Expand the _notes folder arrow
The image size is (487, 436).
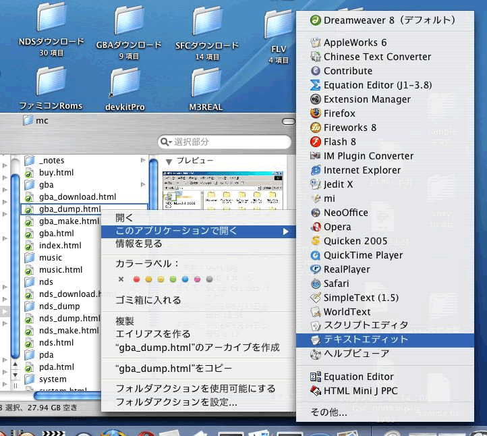[143, 161]
